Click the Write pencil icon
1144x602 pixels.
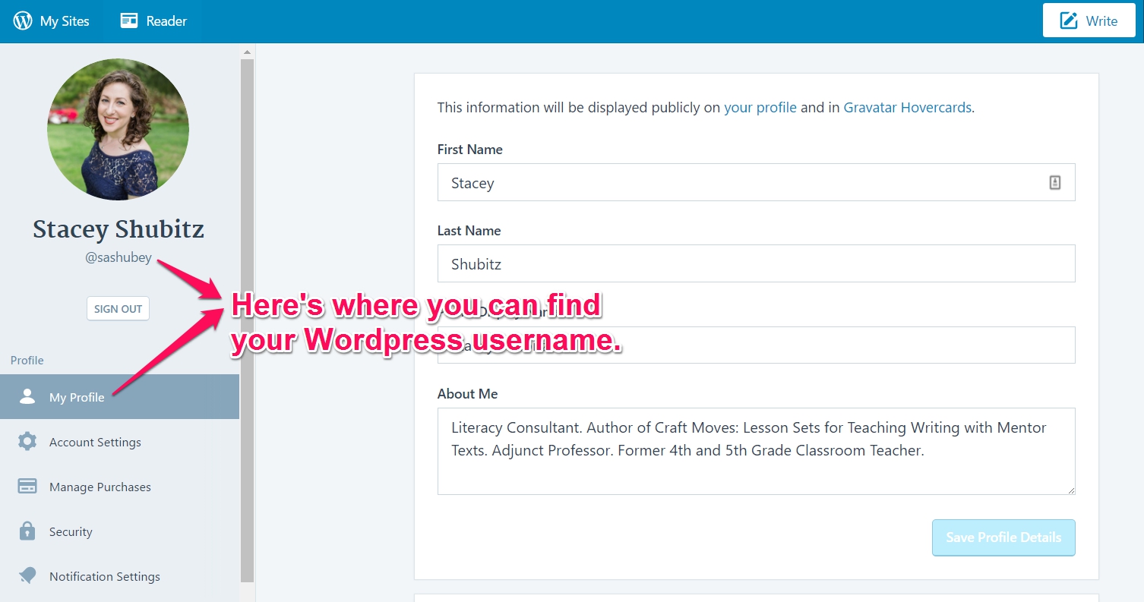coord(1069,20)
